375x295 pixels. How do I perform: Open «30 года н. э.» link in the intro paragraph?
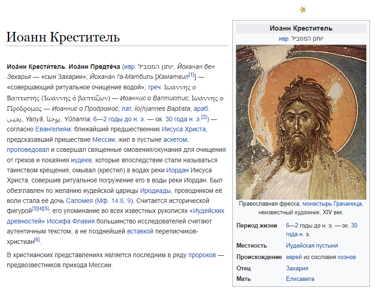183,119
